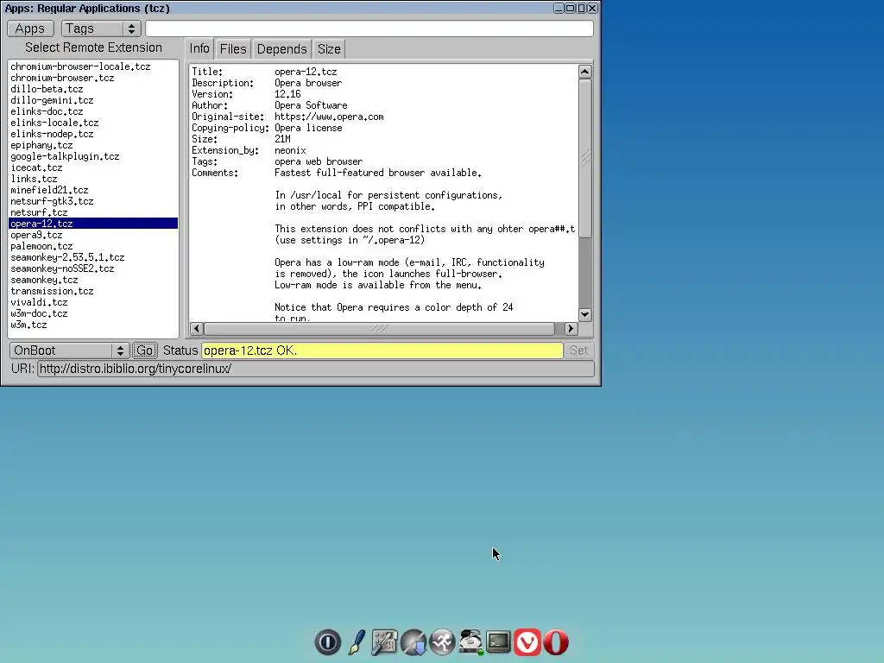Open the Run Program dock icon
Image resolution: width=884 pixels, height=663 pixels.
coord(442,642)
